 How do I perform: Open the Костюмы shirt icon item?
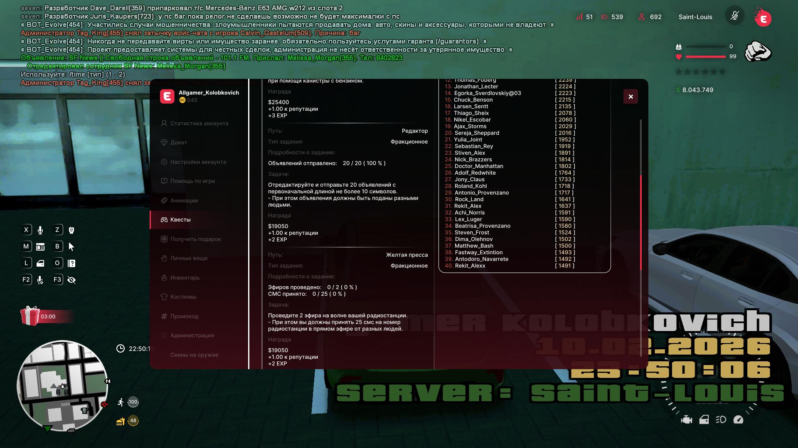point(183,297)
